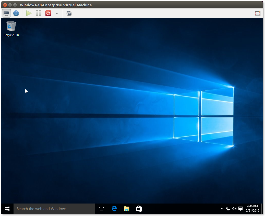The width and height of the screenshot is (265, 216).
Task: Select the Recycle Bin desktop icon
Action: pyautogui.click(x=11, y=28)
